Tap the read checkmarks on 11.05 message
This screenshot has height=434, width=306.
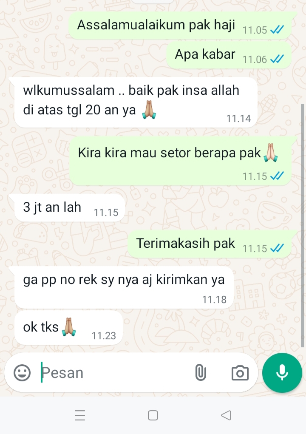[277, 29]
